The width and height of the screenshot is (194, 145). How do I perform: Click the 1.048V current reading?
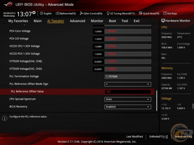pyautogui.click(x=98, y=47)
